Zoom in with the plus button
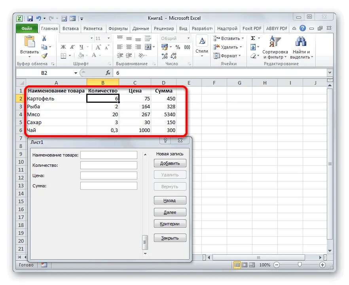Screen dimensions: 349x285 322,265
